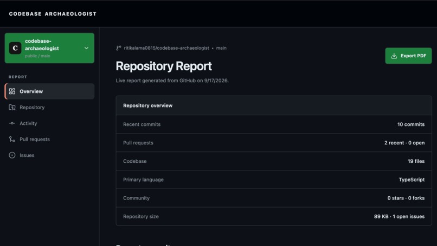Screen dimensions: 437x246
Task: Click the Issues circle icon
Action: (12, 155)
